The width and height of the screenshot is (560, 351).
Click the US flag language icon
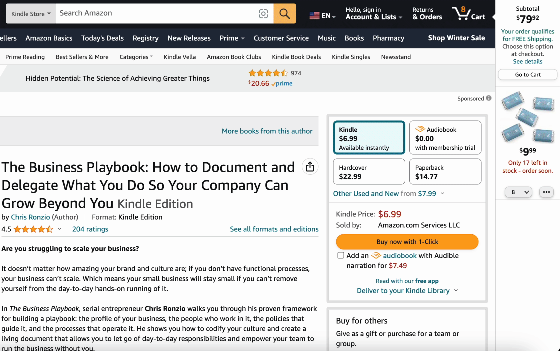(x=314, y=16)
